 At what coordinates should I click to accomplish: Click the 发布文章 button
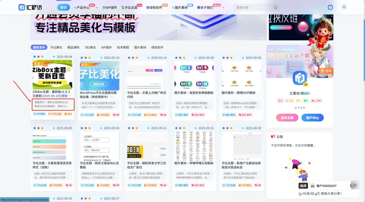287,118
